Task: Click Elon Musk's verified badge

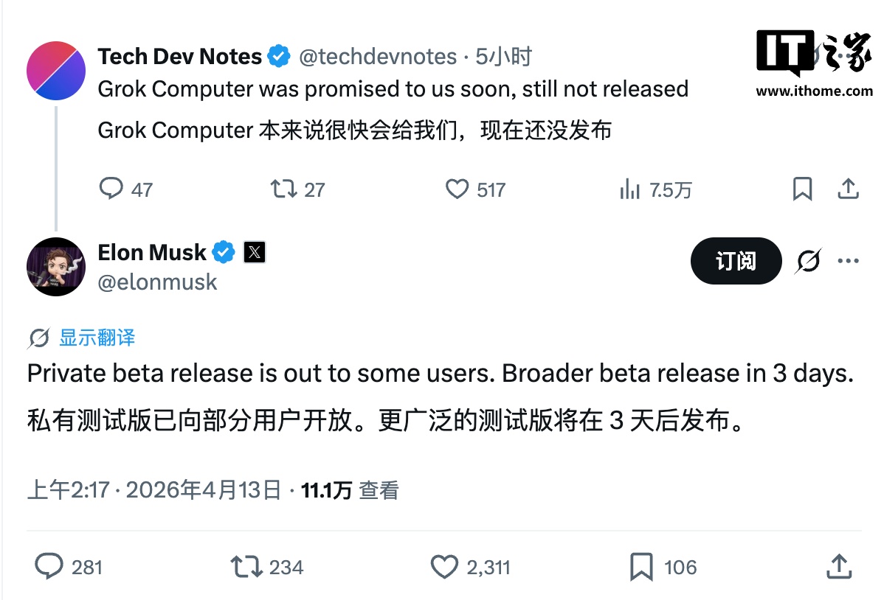Action: click(x=224, y=252)
